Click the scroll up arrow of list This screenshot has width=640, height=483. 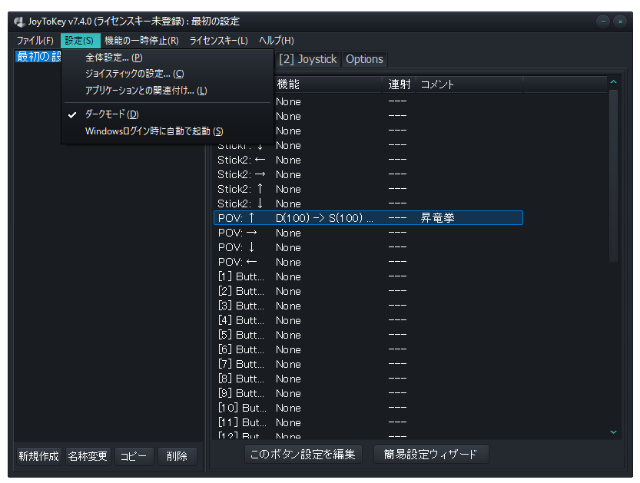613,82
